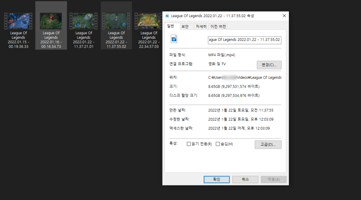361x200 pixels.
Task: Click the 수정한 날짜: label
Action: (179, 119)
